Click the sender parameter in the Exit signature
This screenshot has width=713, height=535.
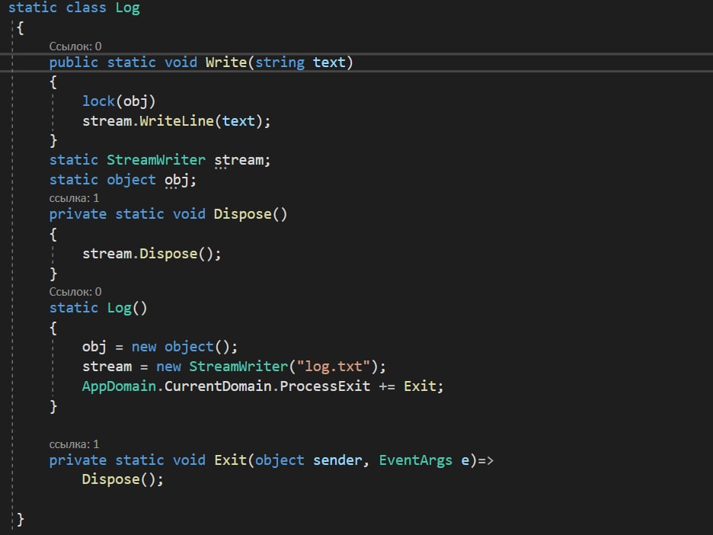click(x=337, y=460)
